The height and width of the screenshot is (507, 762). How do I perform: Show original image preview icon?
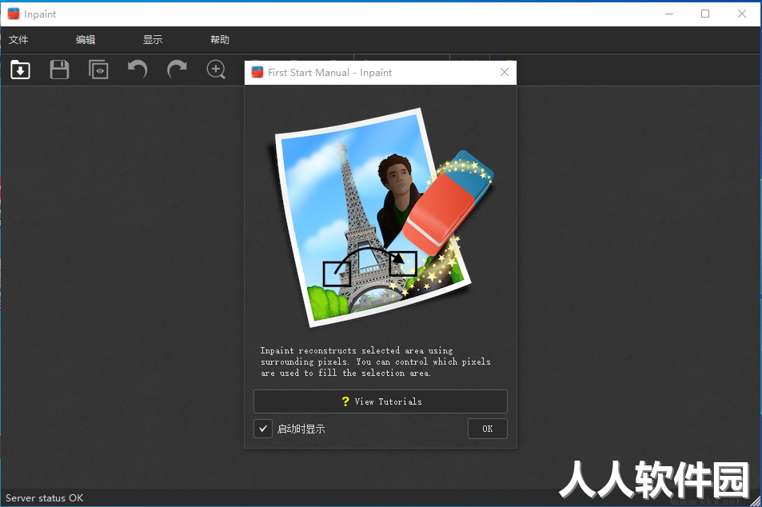click(98, 70)
